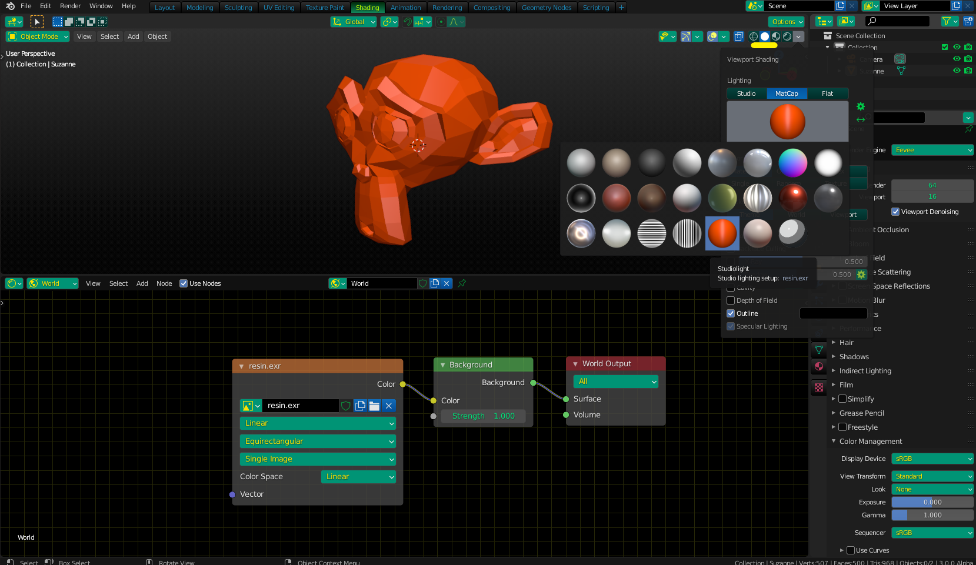Click Add Workspace plus icon
This screenshot has height=565, width=976.
click(x=621, y=8)
